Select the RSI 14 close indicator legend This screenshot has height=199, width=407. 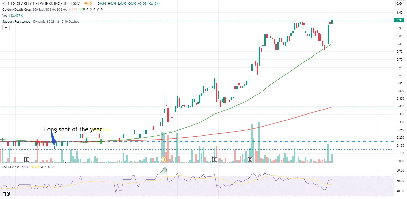(11, 167)
